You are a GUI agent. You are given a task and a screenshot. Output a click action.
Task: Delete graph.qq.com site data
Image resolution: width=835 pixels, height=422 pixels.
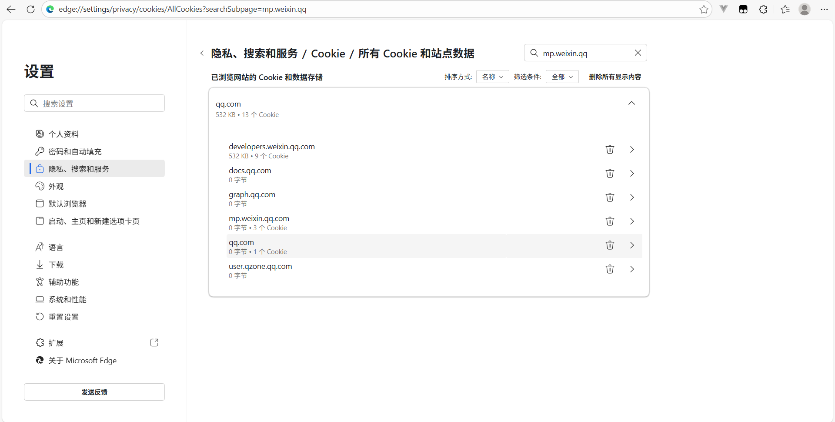click(x=610, y=198)
